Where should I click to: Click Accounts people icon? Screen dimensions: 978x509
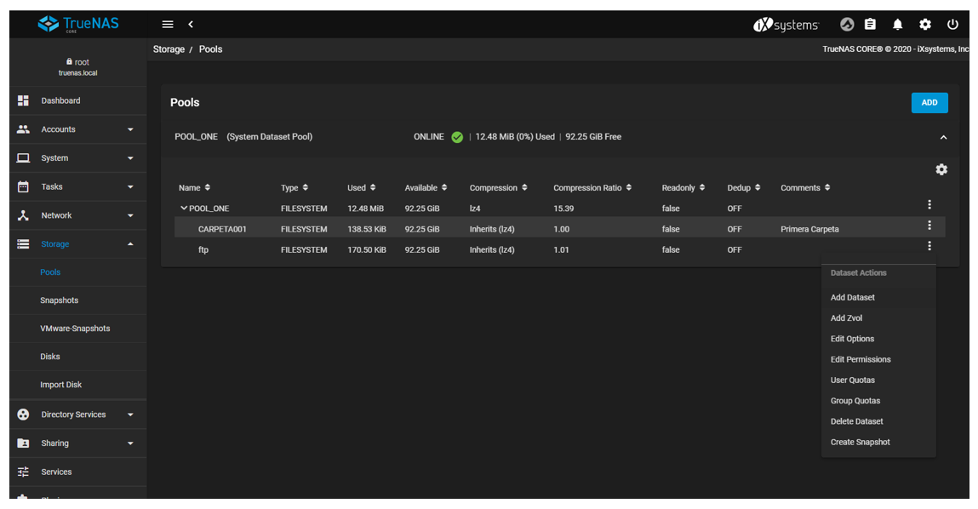click(x=23, y=129)
